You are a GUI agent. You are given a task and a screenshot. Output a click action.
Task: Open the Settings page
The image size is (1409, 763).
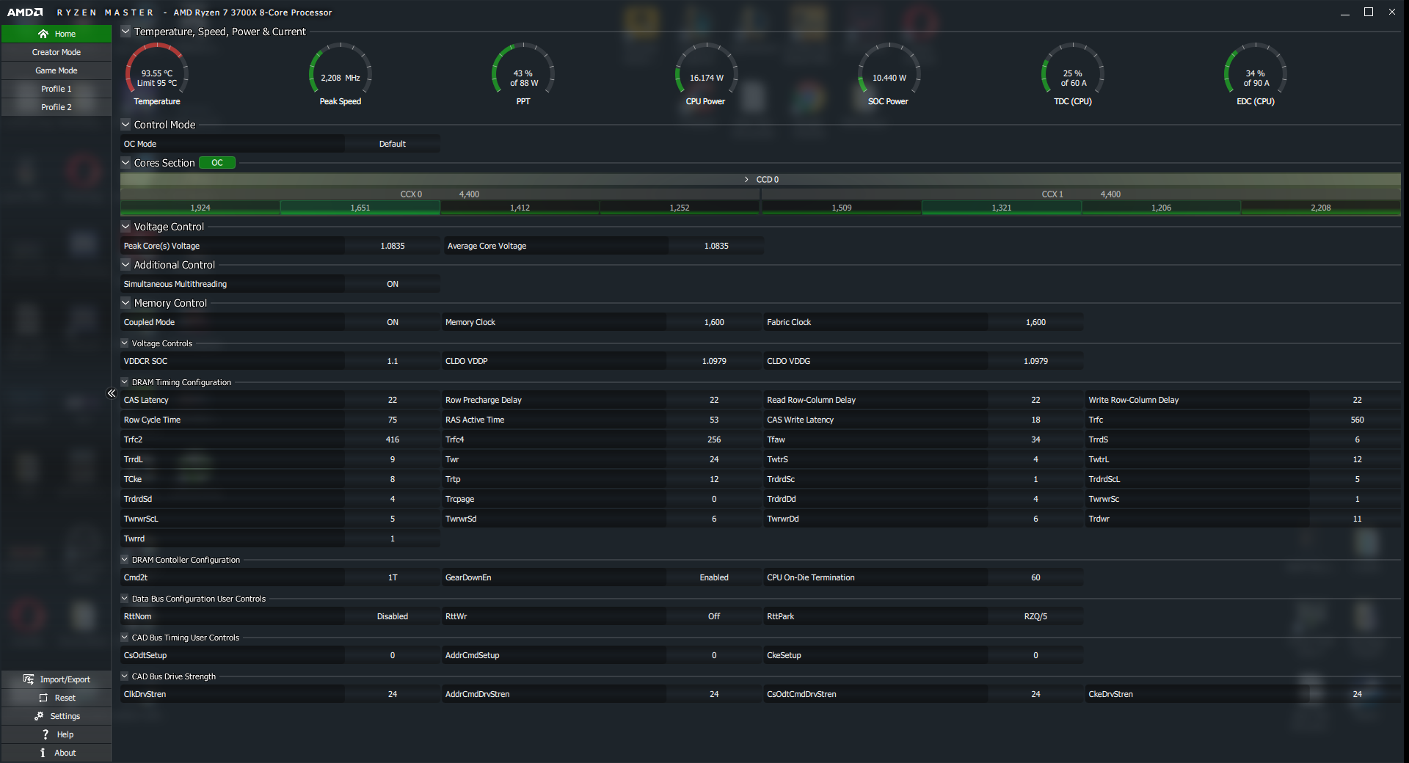(57, 716)
